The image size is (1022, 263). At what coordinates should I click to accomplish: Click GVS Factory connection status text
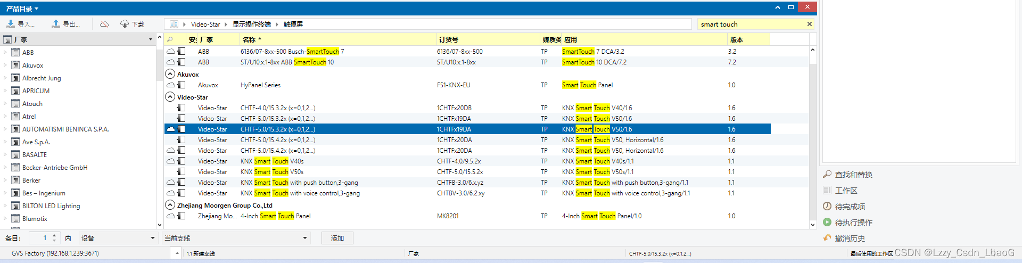pyautogui.click(x=55, y=253)
